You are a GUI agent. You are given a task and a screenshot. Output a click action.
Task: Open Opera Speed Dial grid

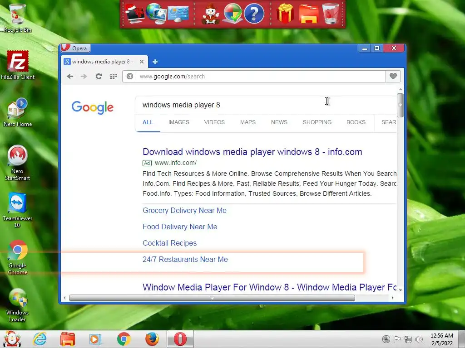tap(113, 76)
